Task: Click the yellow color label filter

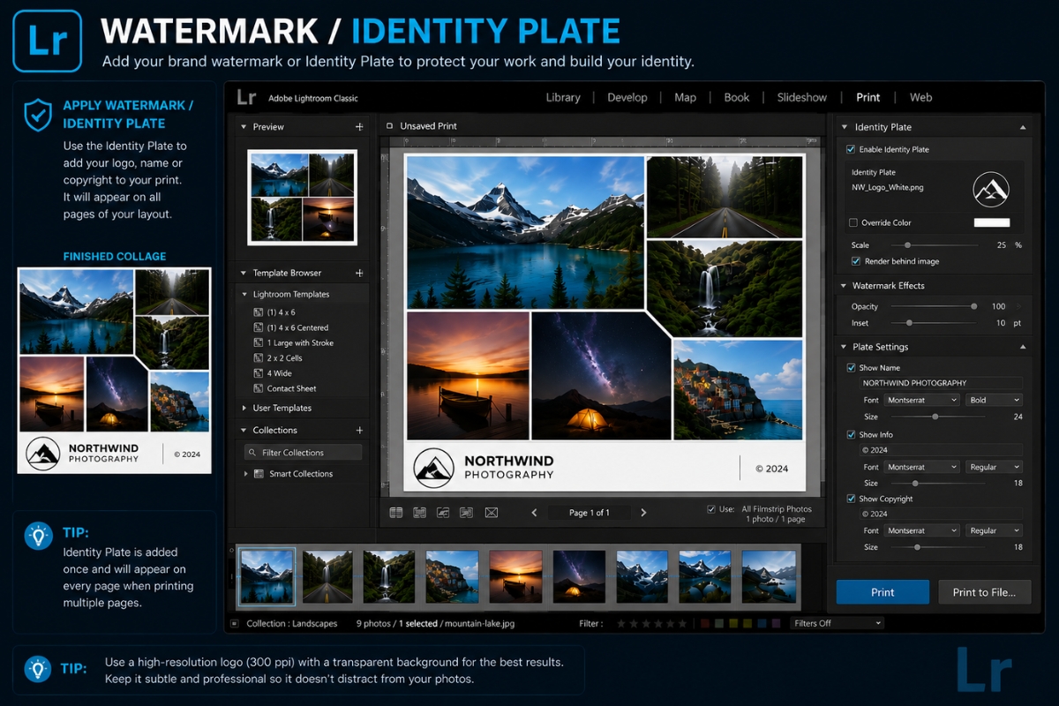Action: (x=732, y=623)
